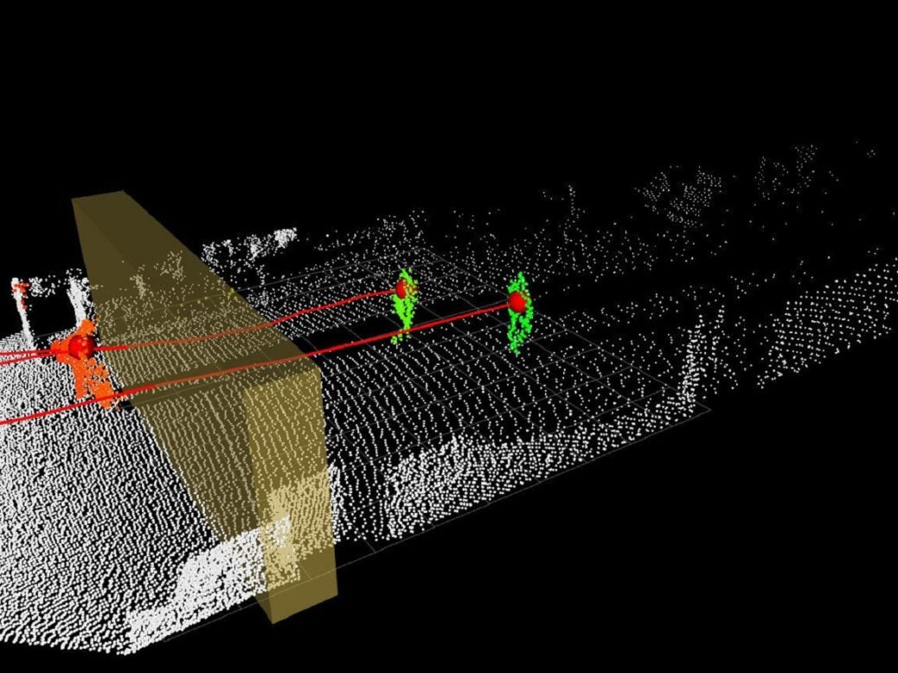
Task: Click the red trajectory lines at the left edge
Action: click(x=13, y=355)
